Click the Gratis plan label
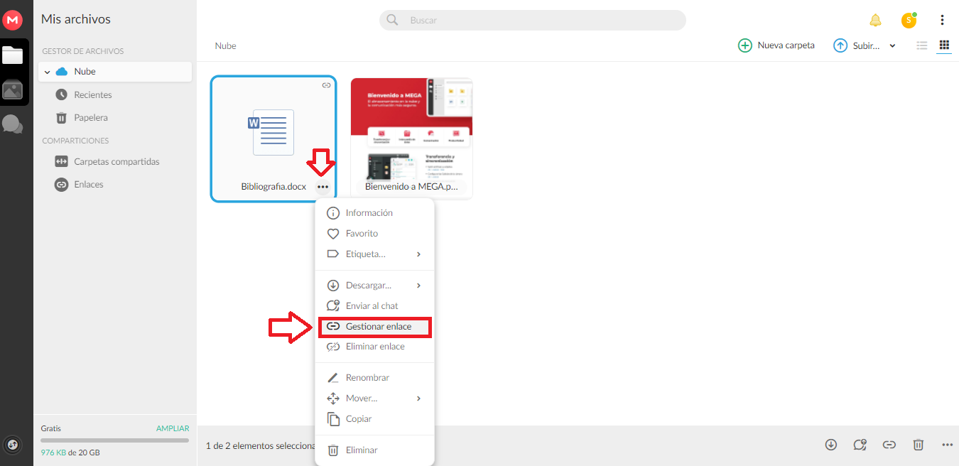Screen dimensions: 959x466 pyautogui.click(x=51, y=428)
